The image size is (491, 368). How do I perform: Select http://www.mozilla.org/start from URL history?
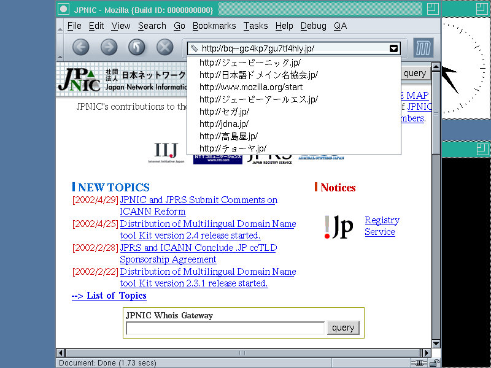coord(250,87)
